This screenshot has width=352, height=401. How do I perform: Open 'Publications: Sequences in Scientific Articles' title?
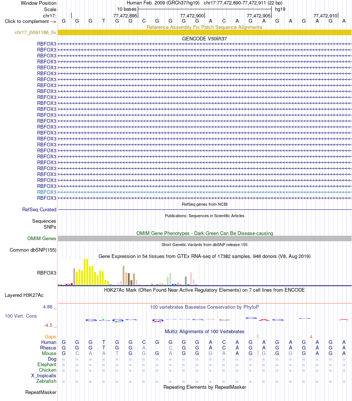point(205,216)
